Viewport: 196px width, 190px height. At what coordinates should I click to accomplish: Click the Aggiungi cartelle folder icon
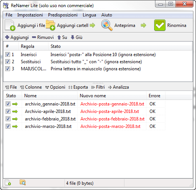pos(50,25)
